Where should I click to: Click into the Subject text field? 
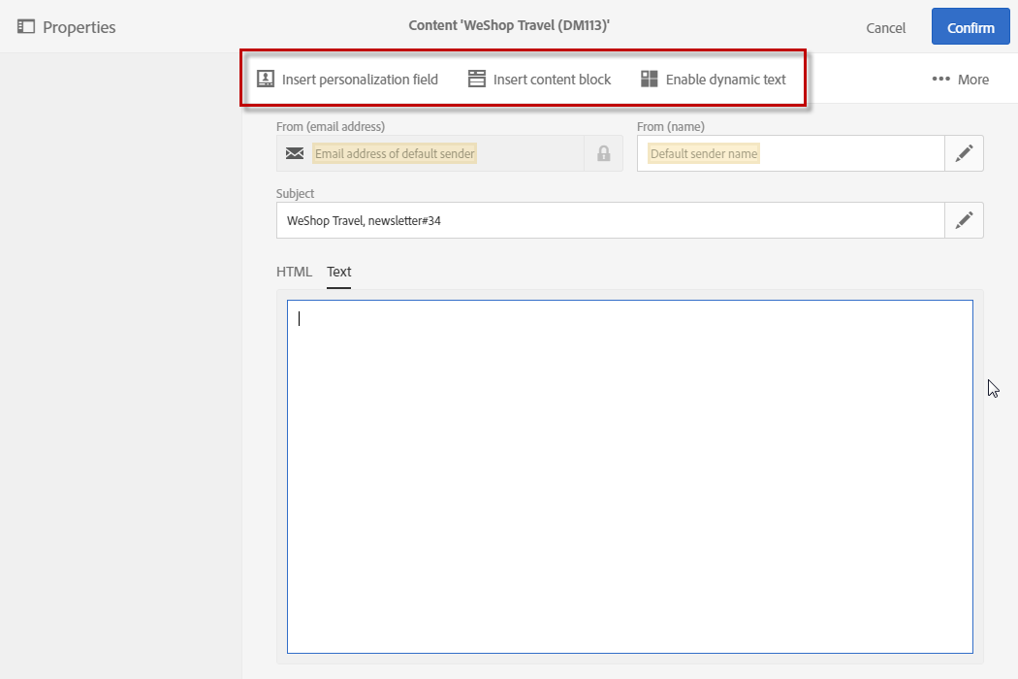pos(611,220)
